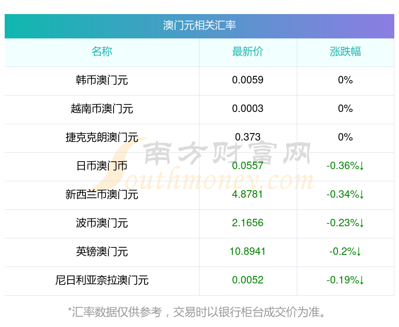Click the 捷克克朗澳门元 row name
This screenshot has width=399, height=327.
tap(102, 137)
